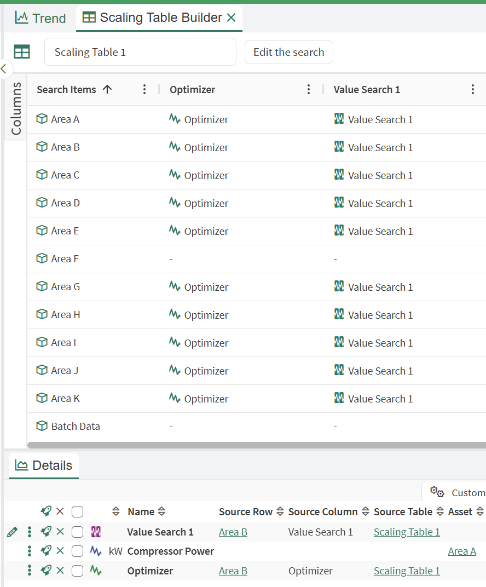Open the Columns side panel
This screenshot has width=486, height=587.
click(16, 108)
